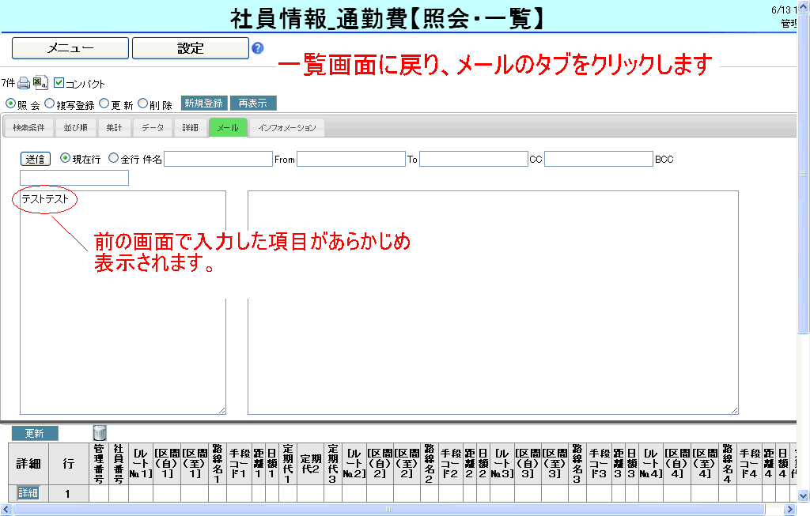The image size is (810, 516).
Task: Click the trash can delete icon
Action: point(100,432)
